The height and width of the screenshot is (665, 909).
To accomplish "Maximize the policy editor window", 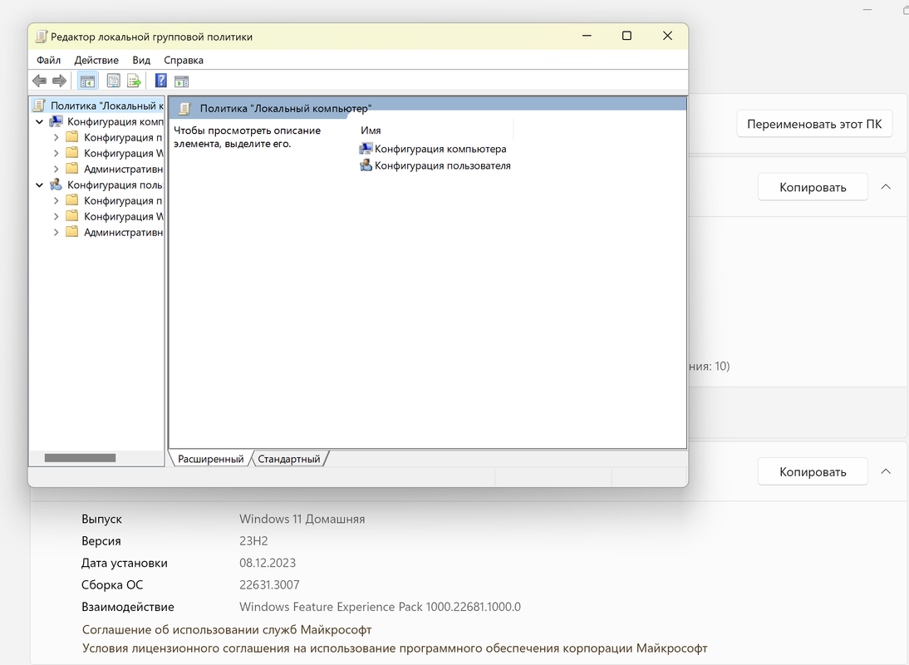I will click(626, 36).
